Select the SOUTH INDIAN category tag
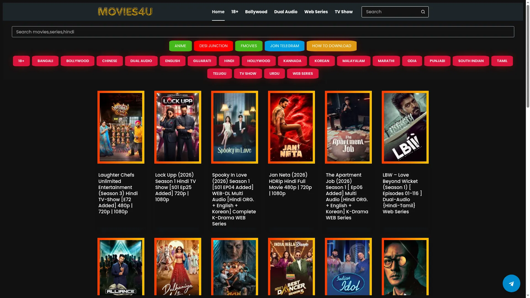 point(471,61)
